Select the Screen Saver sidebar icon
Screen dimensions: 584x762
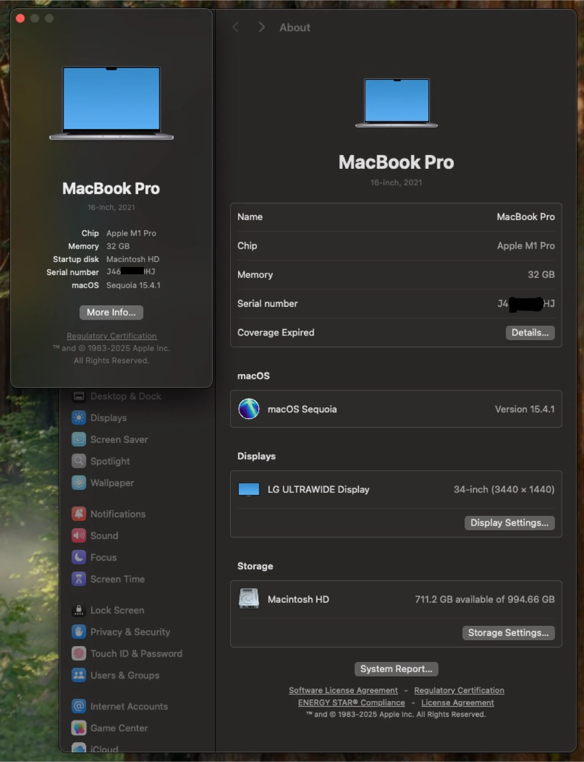coord(79,440)
